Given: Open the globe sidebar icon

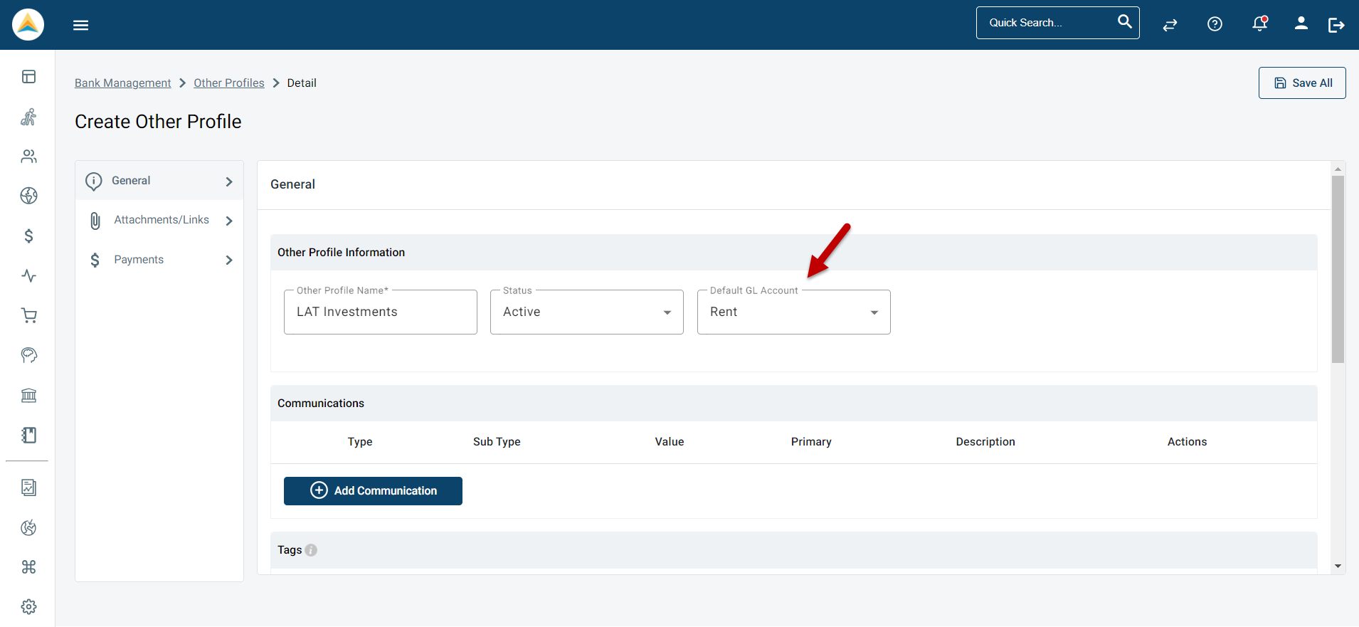Looking at the screenshot, I should (28, 196).
